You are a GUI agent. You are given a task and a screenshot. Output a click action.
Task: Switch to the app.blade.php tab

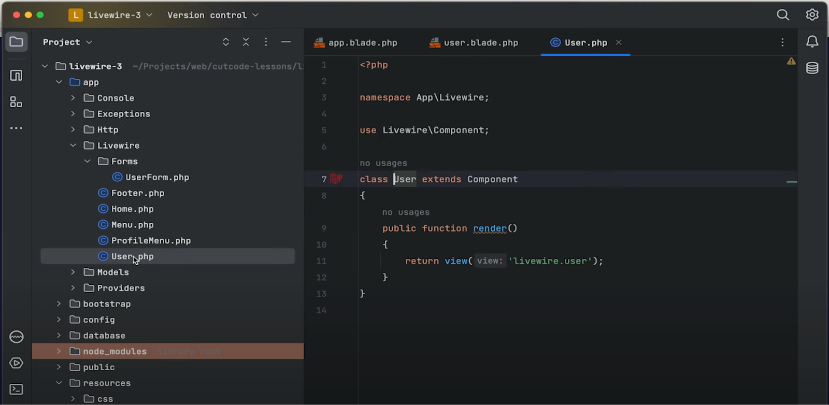click(x=356, y=42)
